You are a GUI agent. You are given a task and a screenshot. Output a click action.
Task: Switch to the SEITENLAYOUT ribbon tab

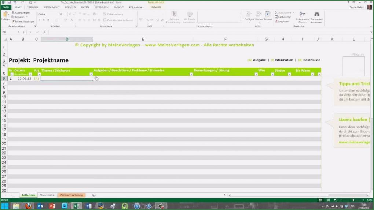[x=52, y=7]
